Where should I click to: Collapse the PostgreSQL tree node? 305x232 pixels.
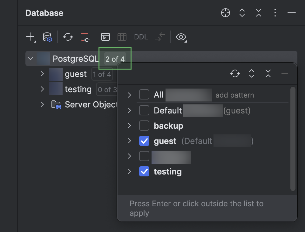[x=30, y=58]
